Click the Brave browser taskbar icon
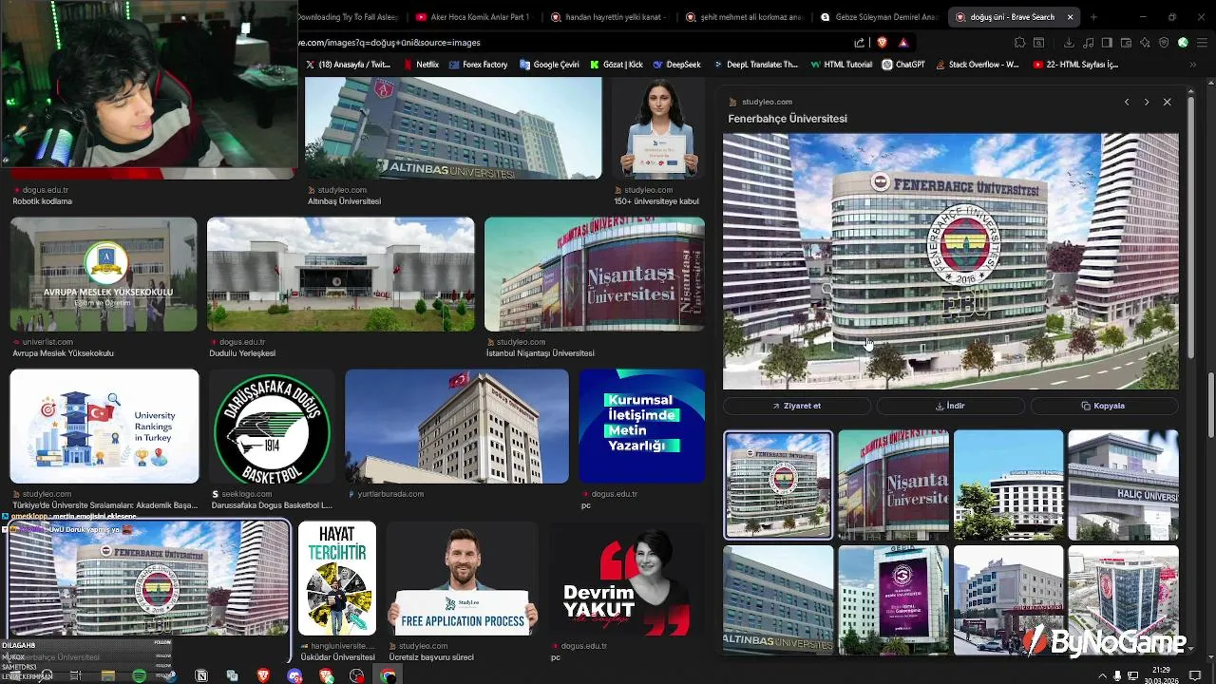The height and width of the screenshot is (684, 1216). (264, 675)
